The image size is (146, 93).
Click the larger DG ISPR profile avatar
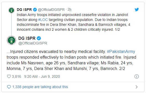click(x=11, y=40)
